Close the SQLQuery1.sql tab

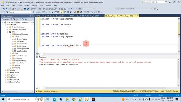pyautogui.click(x=138, y=16)
